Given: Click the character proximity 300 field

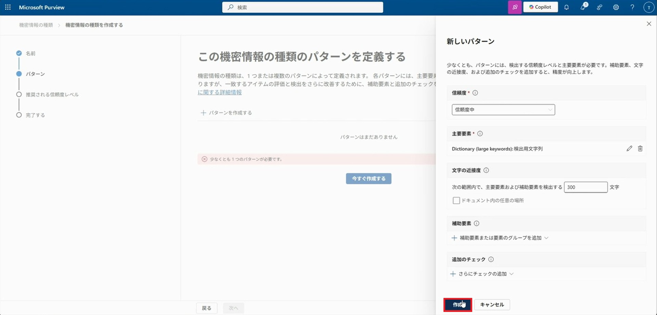Looking at the screenshot, I should click(x=585, y=187).
